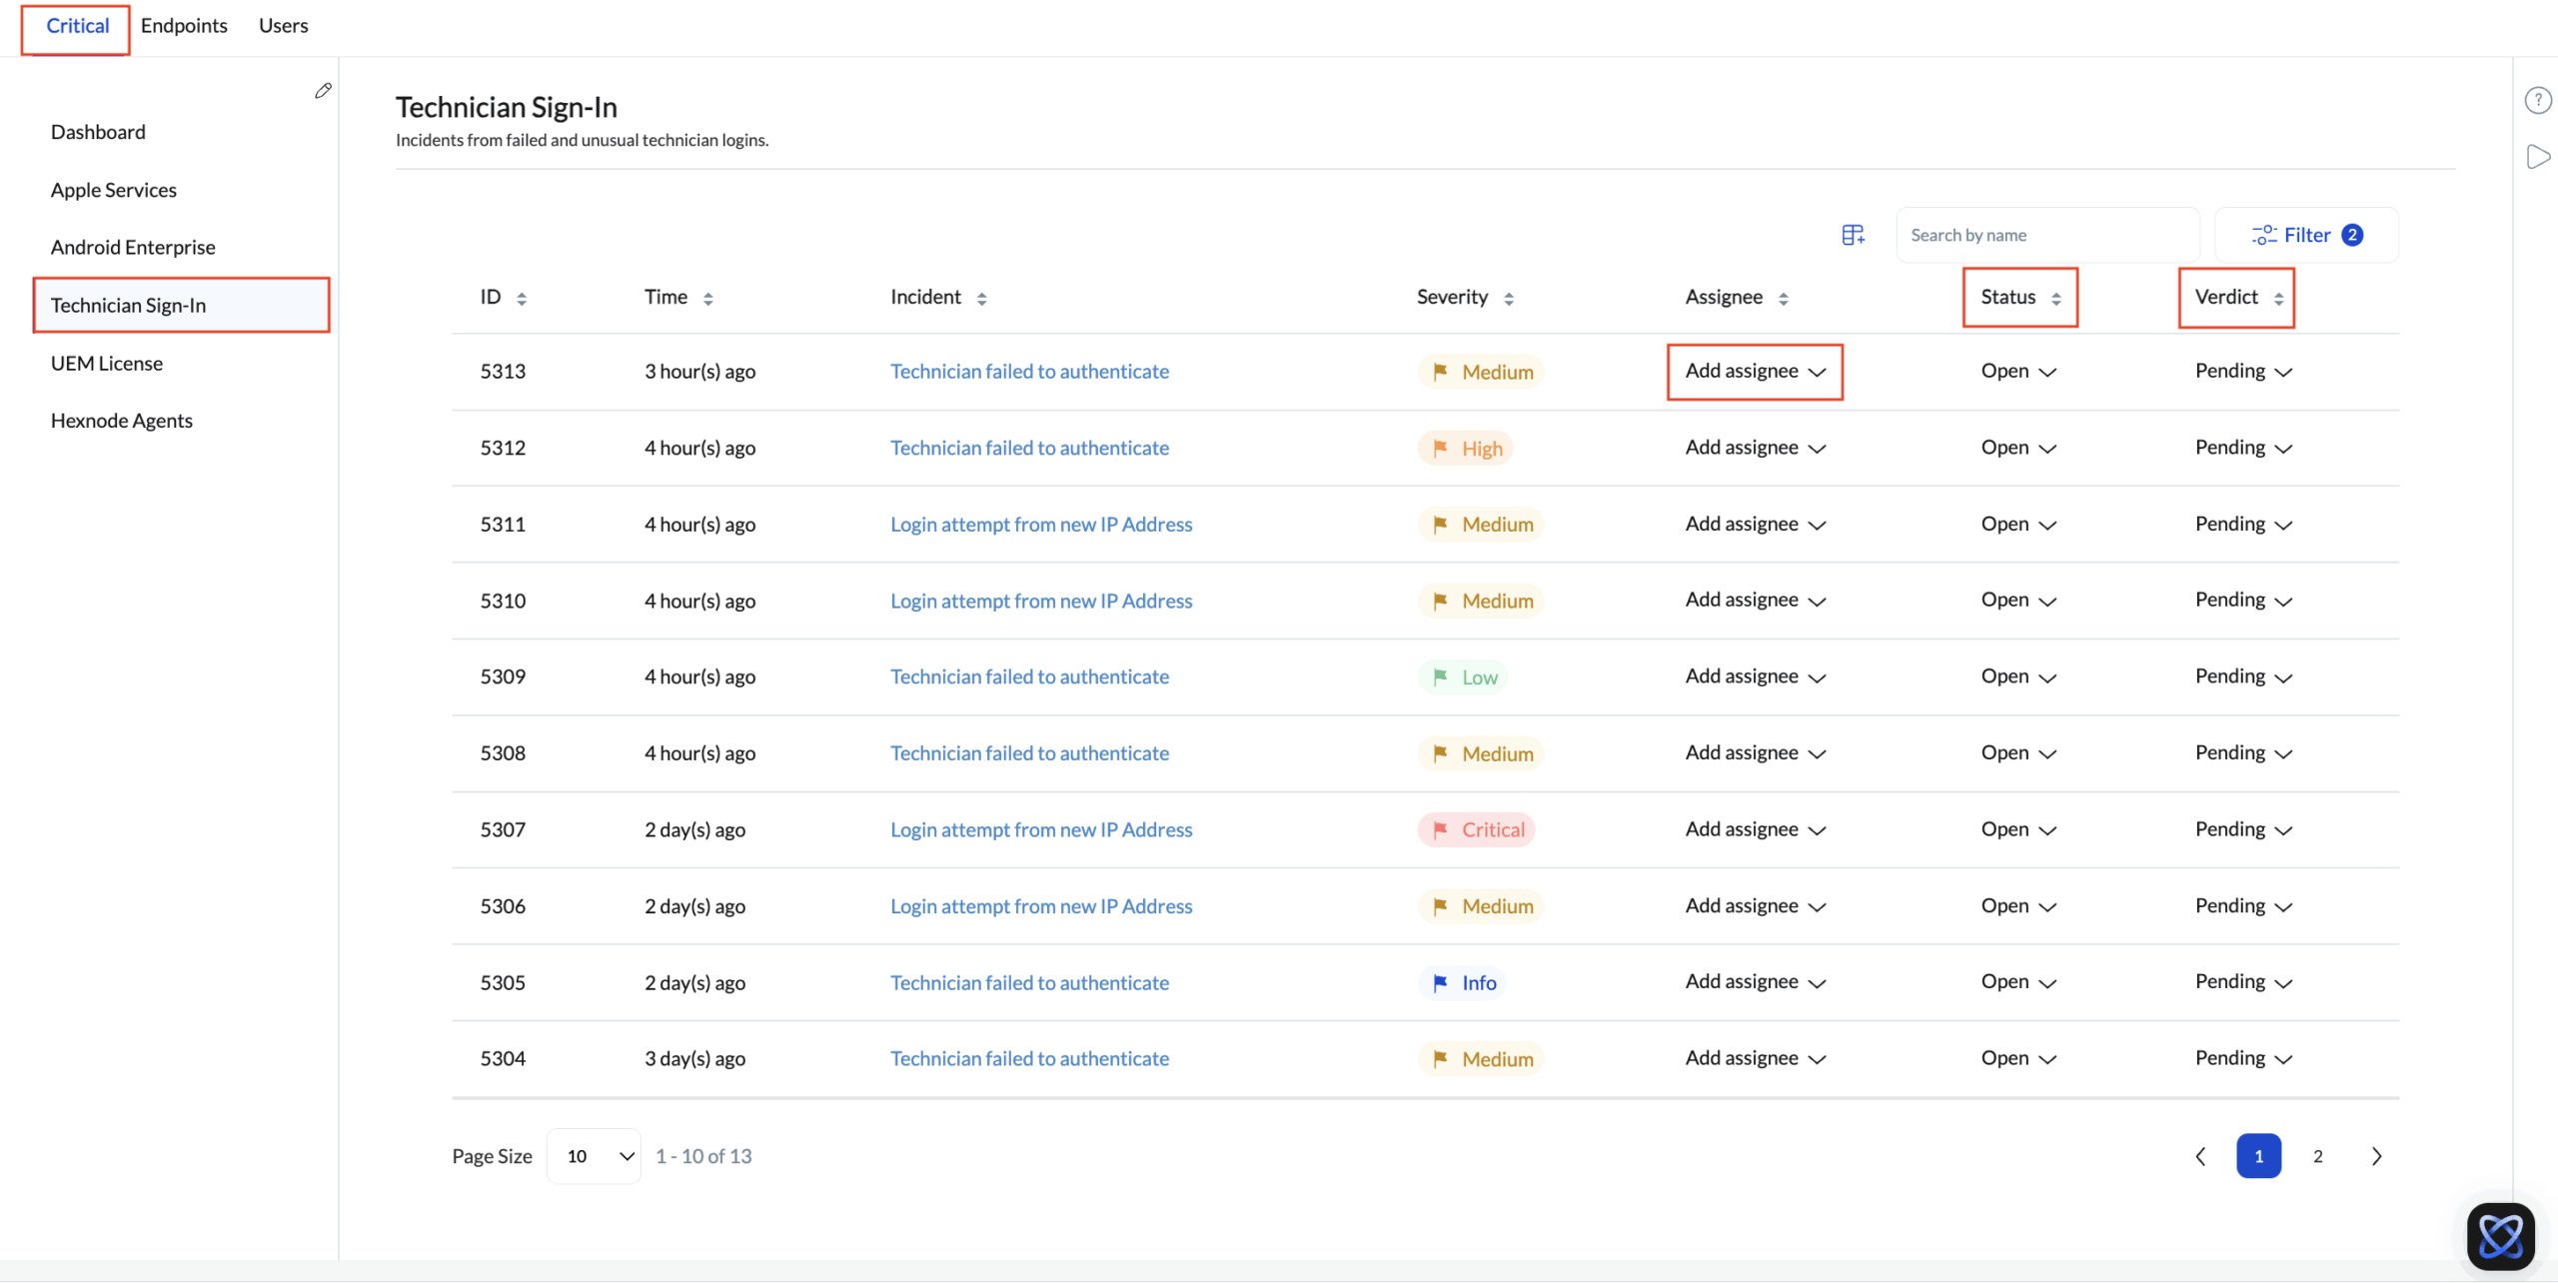Viewport: 2558px width, 1283px height.
Task: Open the Filter button with two filters applied
Action: tap(2304, 234)
